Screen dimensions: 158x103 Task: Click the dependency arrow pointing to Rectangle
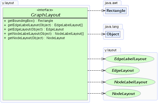click(96, 11)
